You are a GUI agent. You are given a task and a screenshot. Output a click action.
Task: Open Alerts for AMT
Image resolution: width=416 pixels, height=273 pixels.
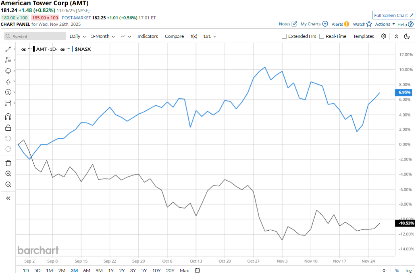340,24
